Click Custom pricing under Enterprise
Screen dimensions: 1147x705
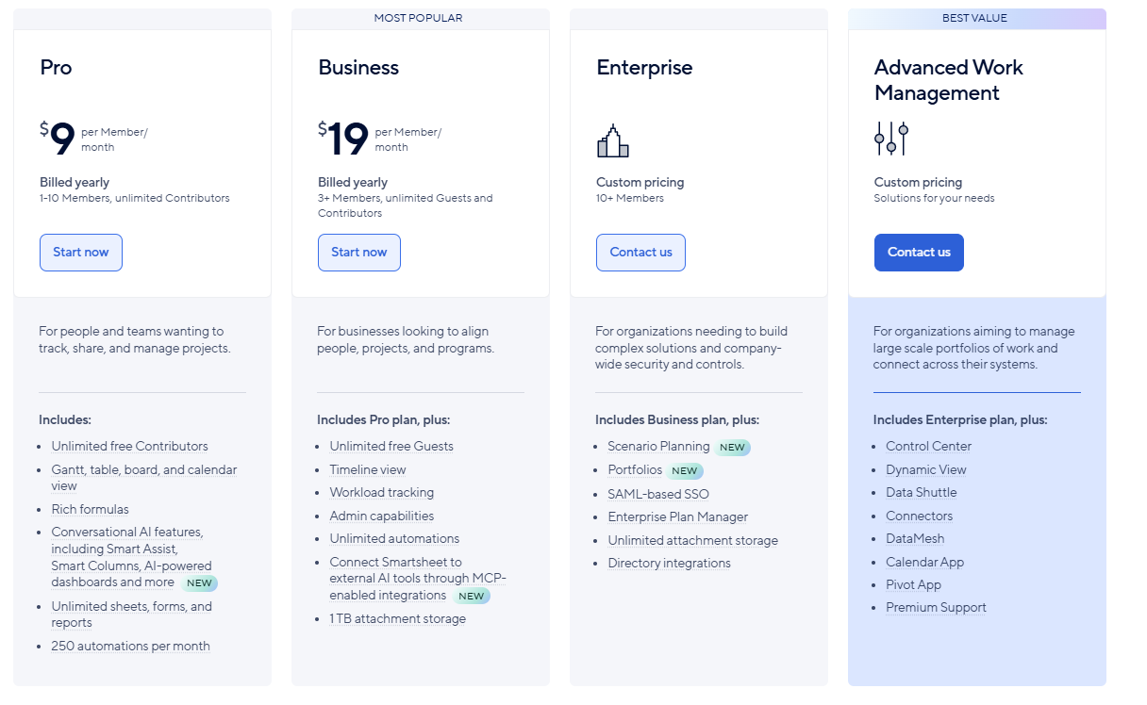pyautogui.click(x=640, y=183)
